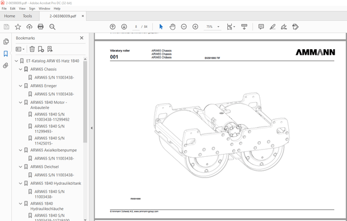This screenshot has height=221, width=347.
Task: Open the File menu
Action: [x=4, y=8]
